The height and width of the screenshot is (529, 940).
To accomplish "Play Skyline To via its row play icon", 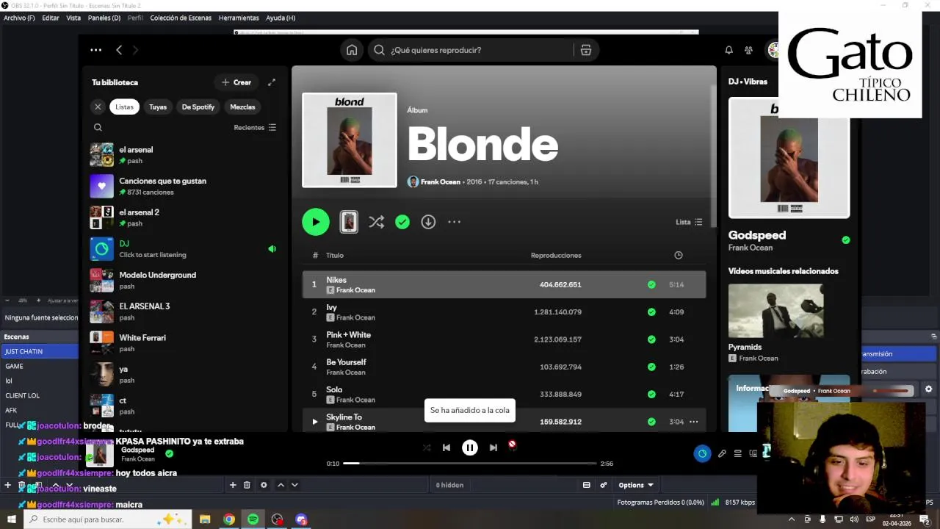I will click(x=315, y=422).
